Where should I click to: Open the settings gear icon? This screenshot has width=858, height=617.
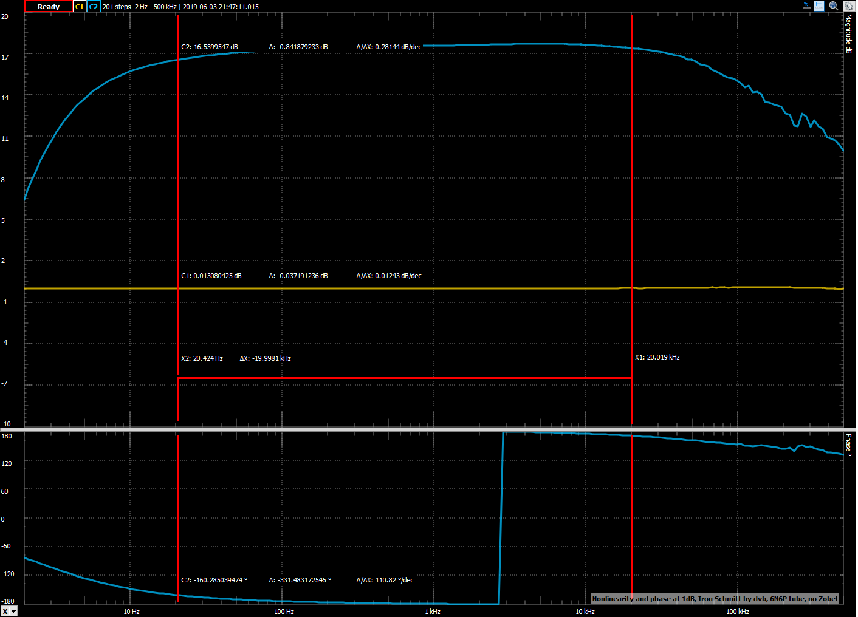pyautogui.click(x=849, y=6)
